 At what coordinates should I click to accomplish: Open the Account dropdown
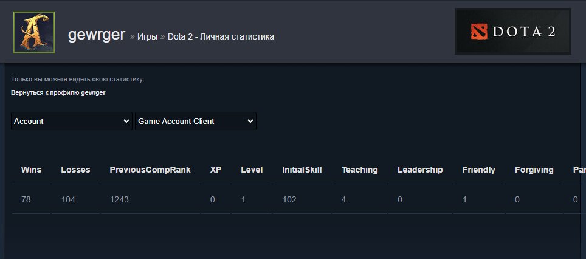point(72,121)
